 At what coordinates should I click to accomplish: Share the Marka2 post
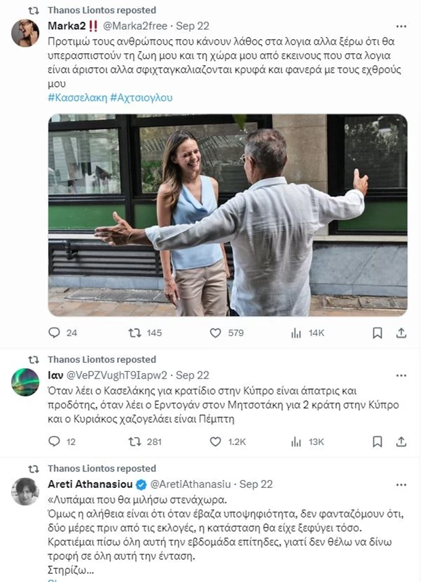[x=401, y=333]
